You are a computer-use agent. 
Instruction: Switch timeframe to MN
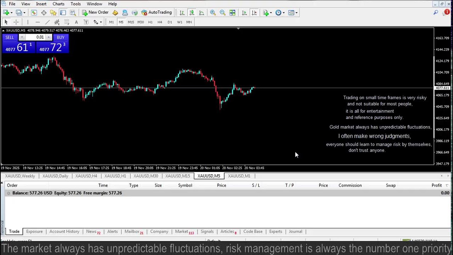[189, 22]
